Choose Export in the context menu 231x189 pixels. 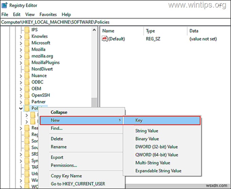pos(82,157)
